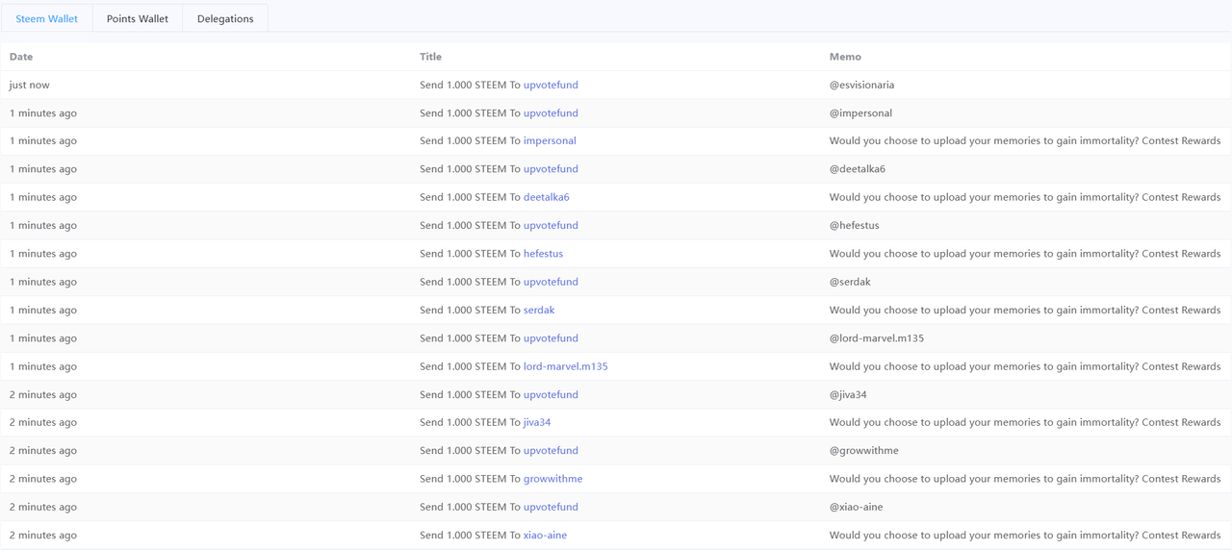This screenshot has height=550, width=1232.
Task: Click Contest Rewards memo in xiao-aine row
Action: pyautogui.click(x=1025, y=535)
